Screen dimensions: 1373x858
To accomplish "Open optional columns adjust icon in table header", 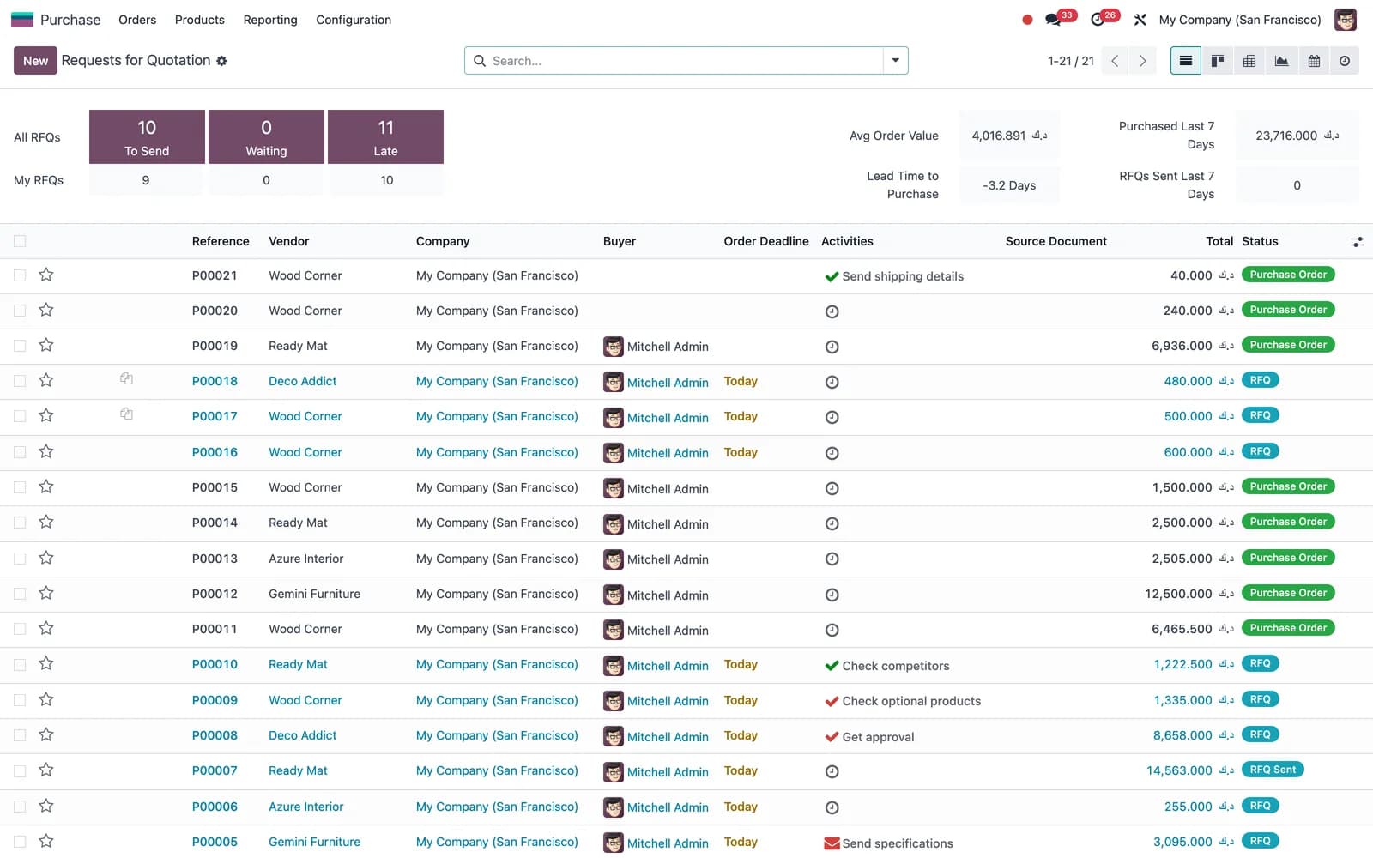I will coord(1358,242).
